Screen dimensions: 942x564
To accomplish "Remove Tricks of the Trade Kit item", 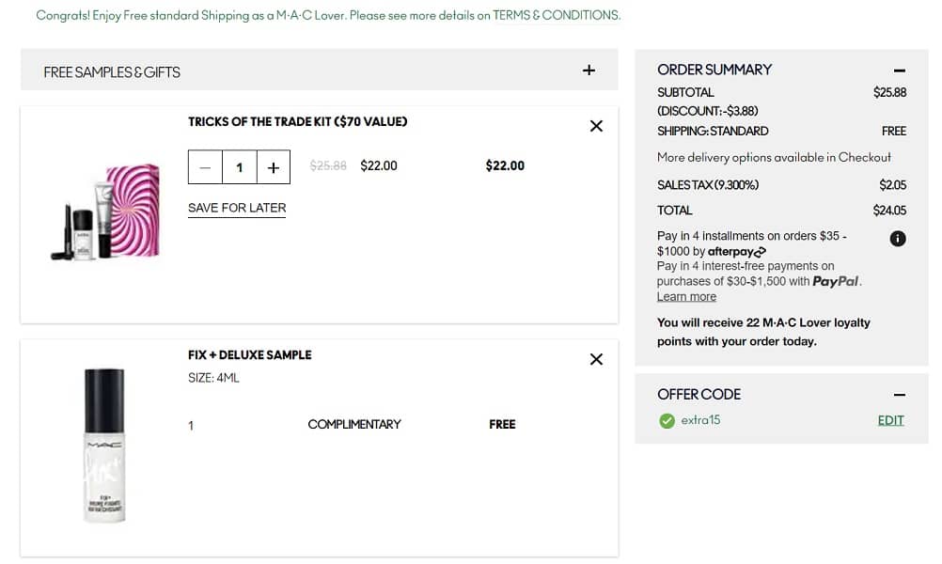I will coord(596,126).
